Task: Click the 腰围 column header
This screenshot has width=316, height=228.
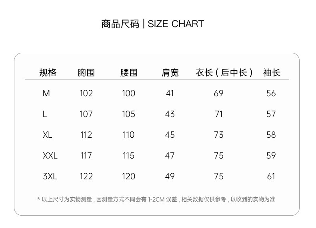Action: (128, 73)
